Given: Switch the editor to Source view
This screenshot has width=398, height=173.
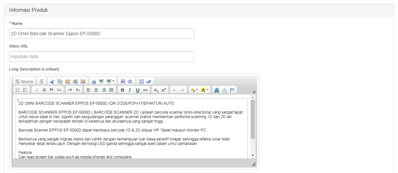Looking at the screenshot, I should pos(24,81).
